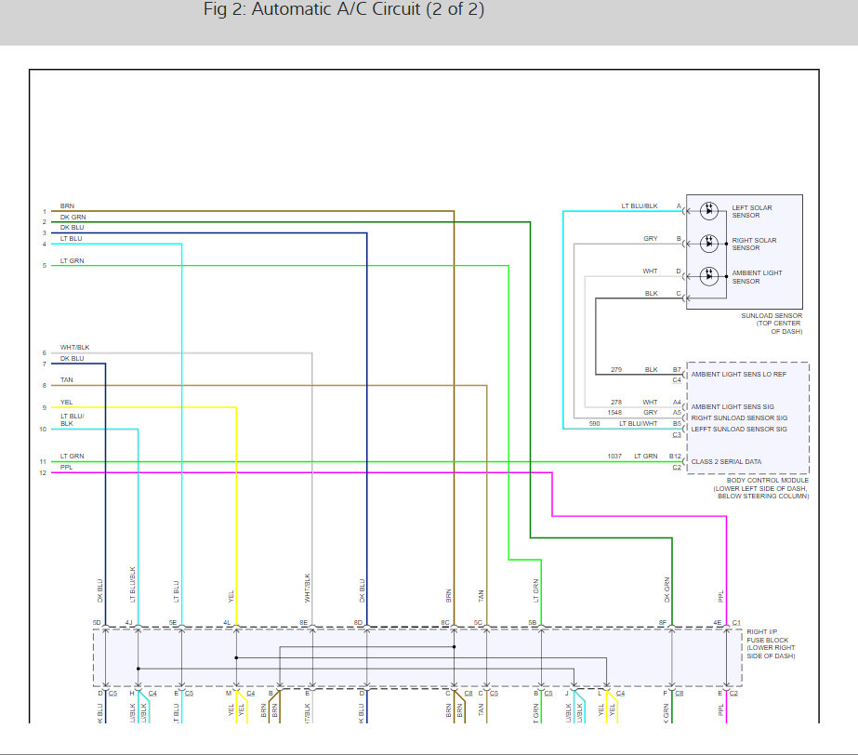Image resolution: width=858 pixels, height=755 pixels.
Task: Click the Right Solar Sensor photodiode symbol
Action: pyautogui.click(x=709, y=243)
